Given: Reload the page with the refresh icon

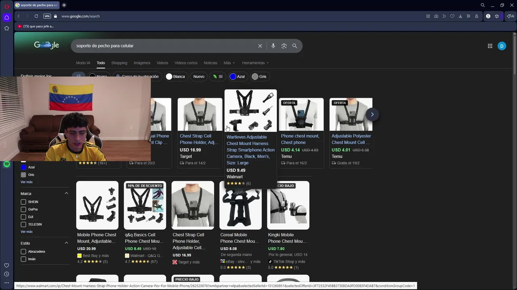Looking at the screenshot, I should 36,16.
